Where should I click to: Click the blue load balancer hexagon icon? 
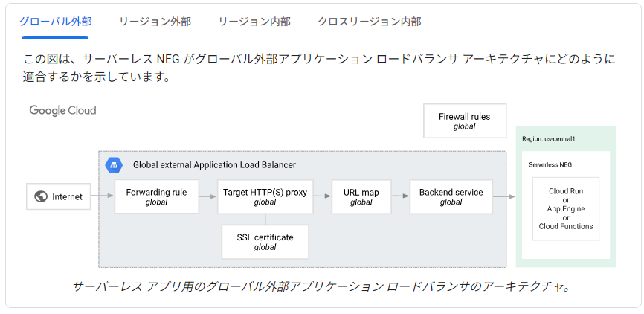114,165
